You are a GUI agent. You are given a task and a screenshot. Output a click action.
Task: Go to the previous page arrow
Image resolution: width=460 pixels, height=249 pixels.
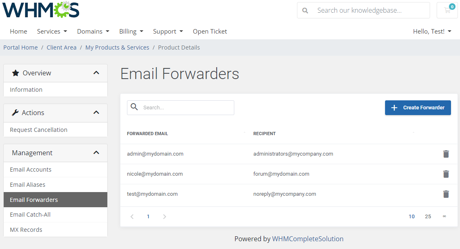point(132,217)
